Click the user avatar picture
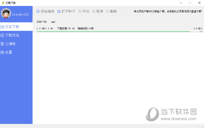This screenshot has width=204, height=128. click(x=6, y=13)
